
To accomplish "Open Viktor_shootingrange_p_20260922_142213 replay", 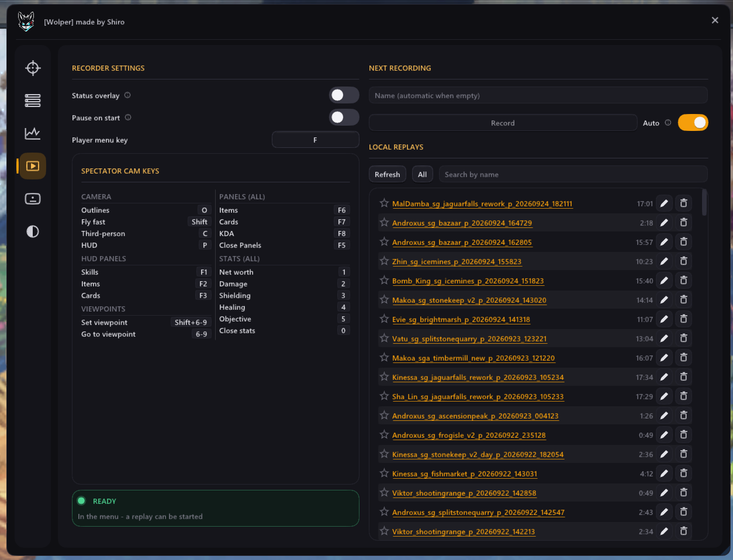I will tap(464, 532).
